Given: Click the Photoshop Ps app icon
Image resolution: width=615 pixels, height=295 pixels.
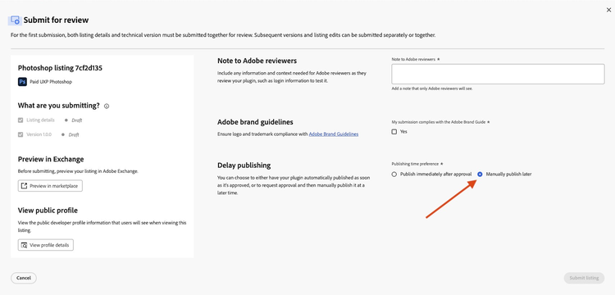Looking at the screenshot, I should [22, 82].
